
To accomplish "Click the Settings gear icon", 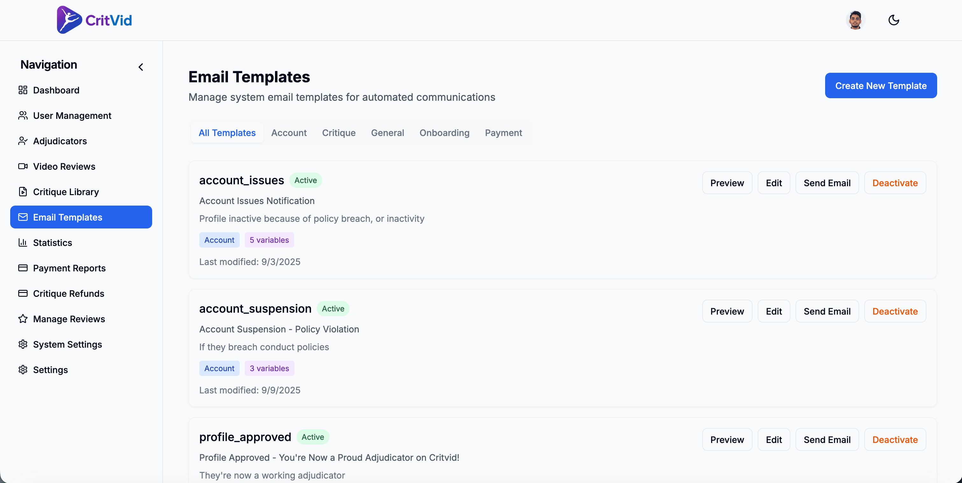I will click(x=23, y=369).
